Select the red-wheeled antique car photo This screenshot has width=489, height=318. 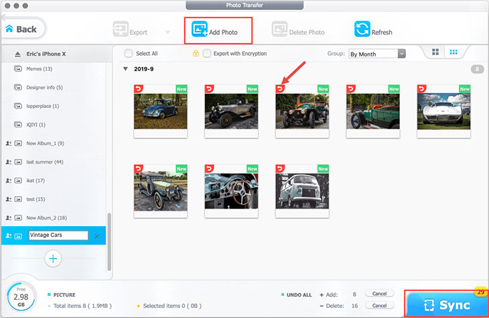coord(302,111)
